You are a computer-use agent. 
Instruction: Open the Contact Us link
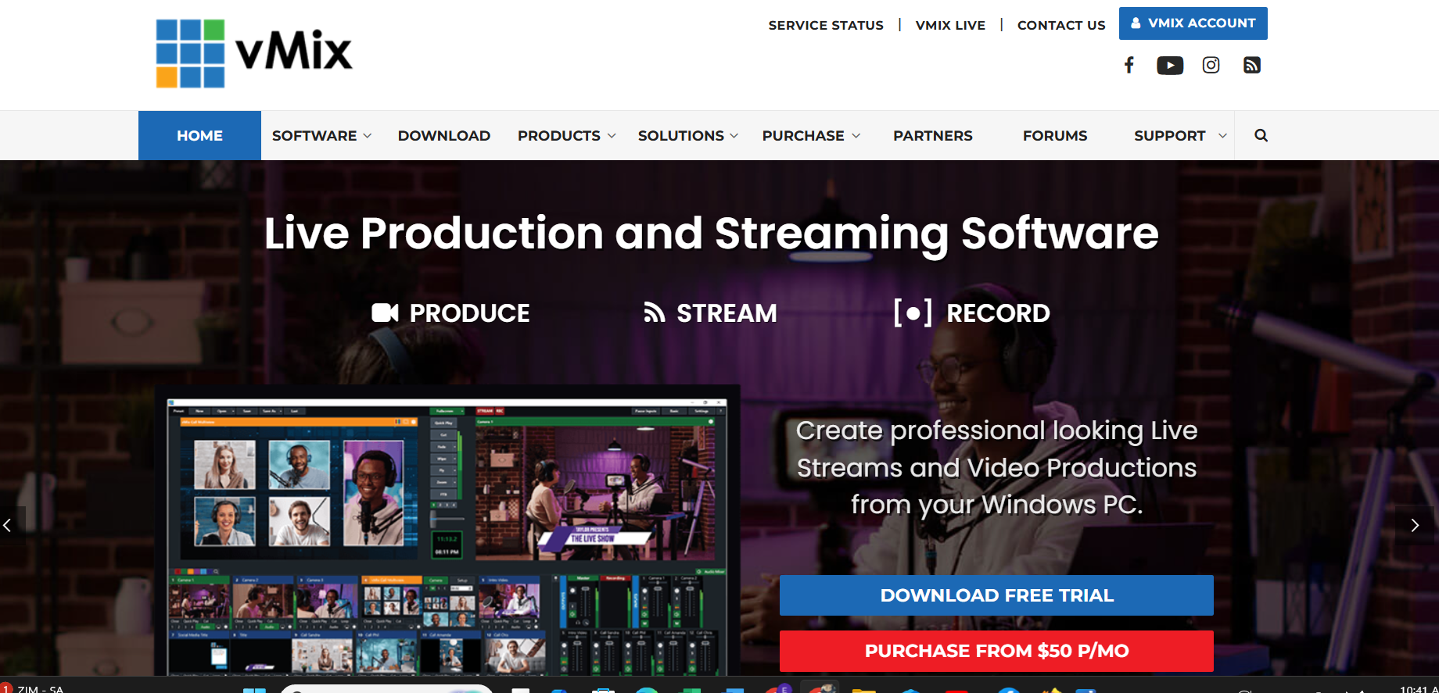click(1061, 25)
